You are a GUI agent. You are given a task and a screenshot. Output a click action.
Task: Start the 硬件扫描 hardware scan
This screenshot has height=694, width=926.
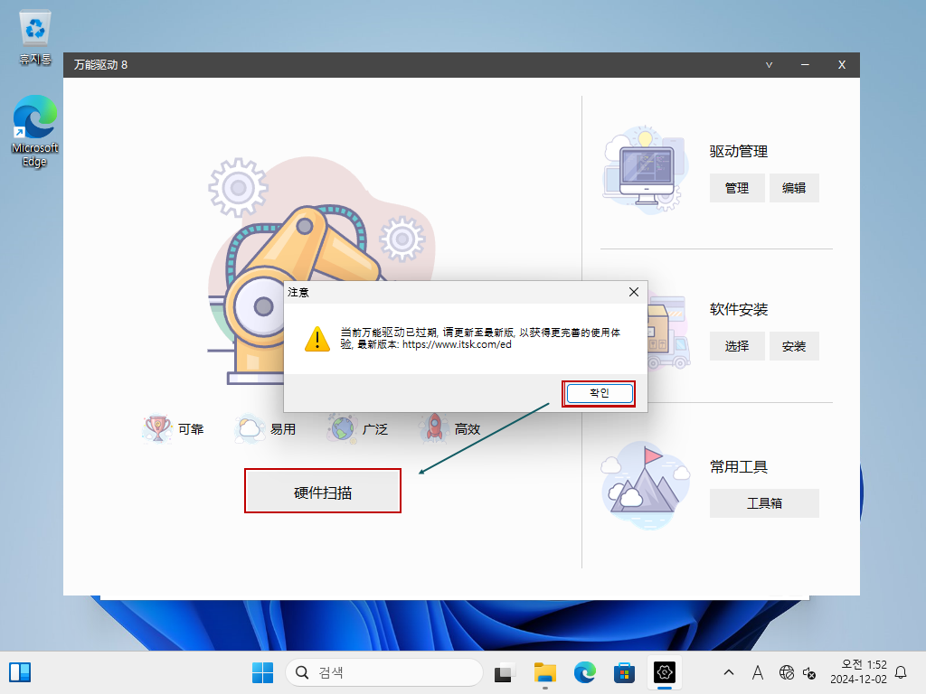click(x=323, y=491)
